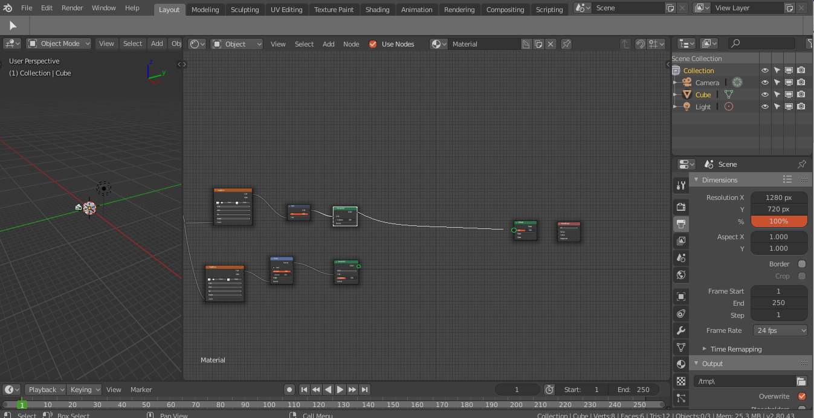
Task: Open the Object properties tab icon
Action: pos(681,297)
